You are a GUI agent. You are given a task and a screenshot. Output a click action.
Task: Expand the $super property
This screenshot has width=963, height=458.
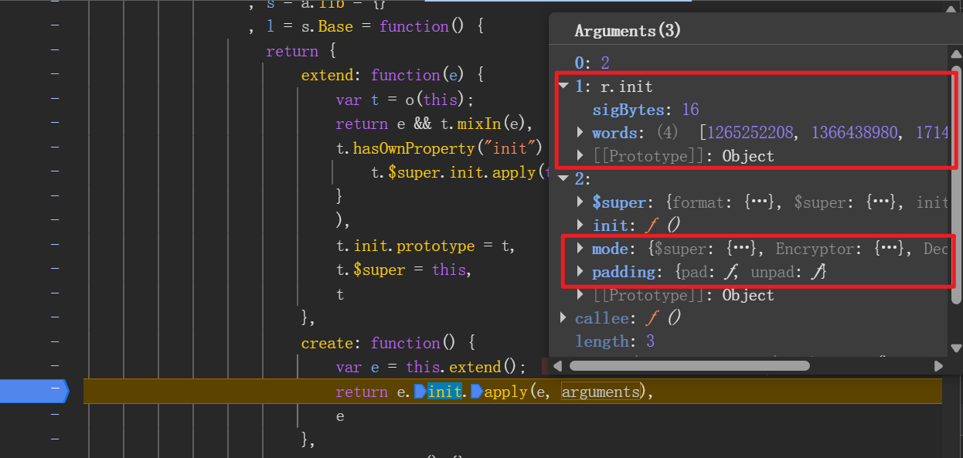click(x=581, y=202)
